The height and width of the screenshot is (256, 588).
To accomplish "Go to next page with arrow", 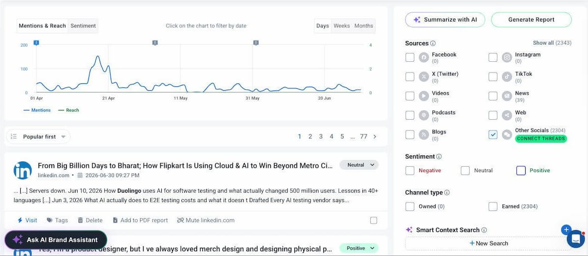I will click(375, 137).
